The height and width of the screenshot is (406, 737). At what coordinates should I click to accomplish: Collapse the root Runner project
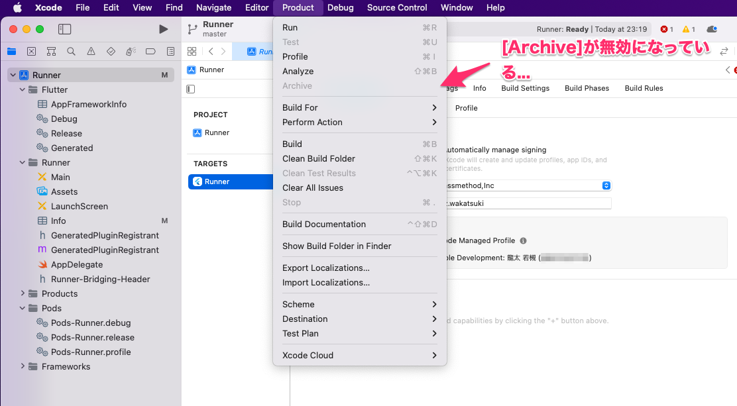pos(13,76)
